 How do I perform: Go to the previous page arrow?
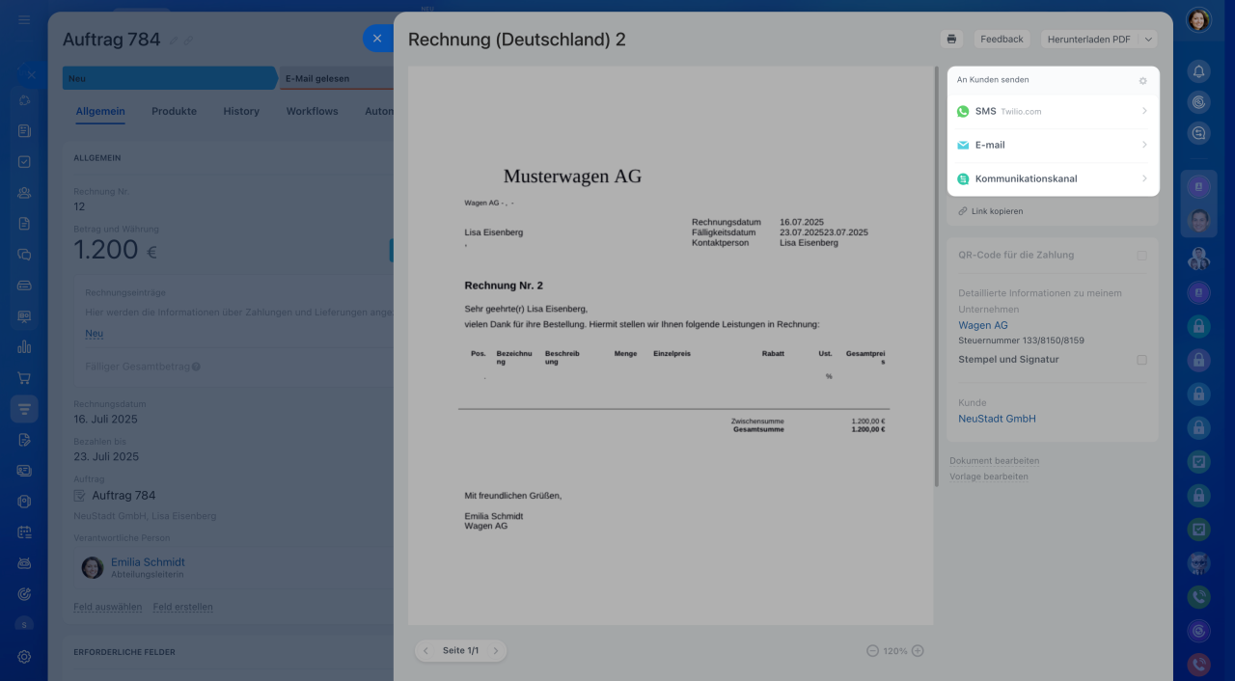click(425, 651)
